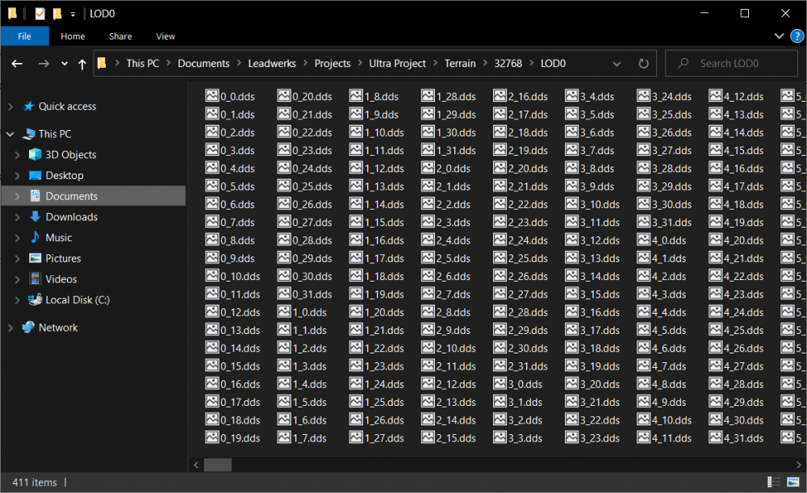
Task: Open the File menu
Action: [x=24, y=36]
